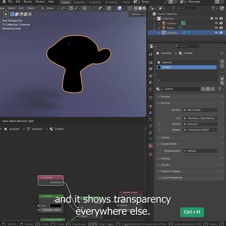Open the Material properties tab icon
The image size is (226, 226).
151,146
